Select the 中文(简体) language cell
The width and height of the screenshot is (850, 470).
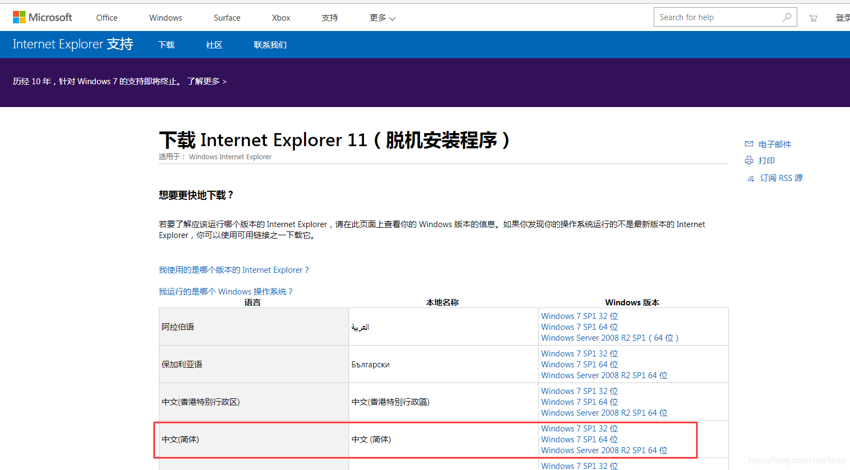pos(254,439)
